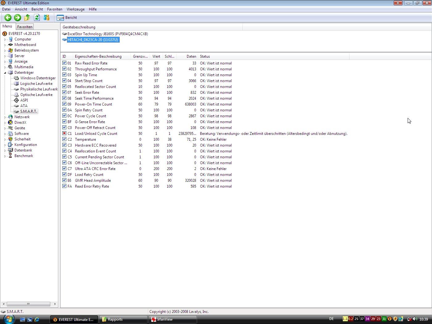
Task: Click the up-level arrow toolbar icon
Action: click(27, 18)
